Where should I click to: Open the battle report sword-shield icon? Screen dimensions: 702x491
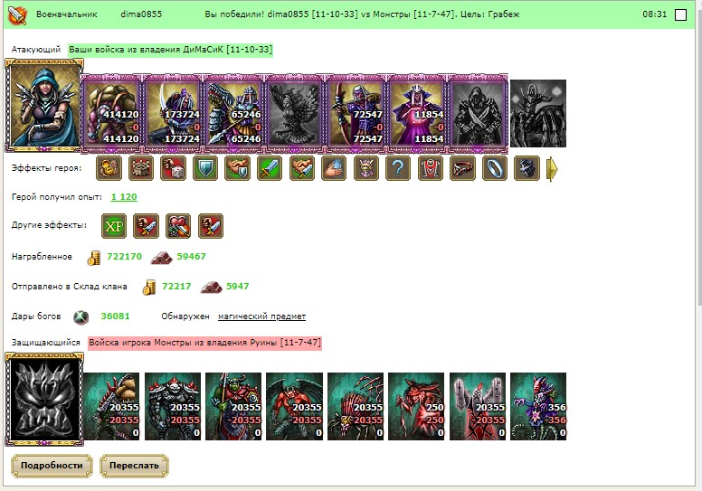[x=18, y=14]
